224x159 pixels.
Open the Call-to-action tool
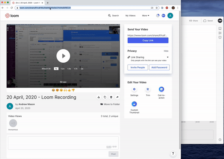coord(161,89)
